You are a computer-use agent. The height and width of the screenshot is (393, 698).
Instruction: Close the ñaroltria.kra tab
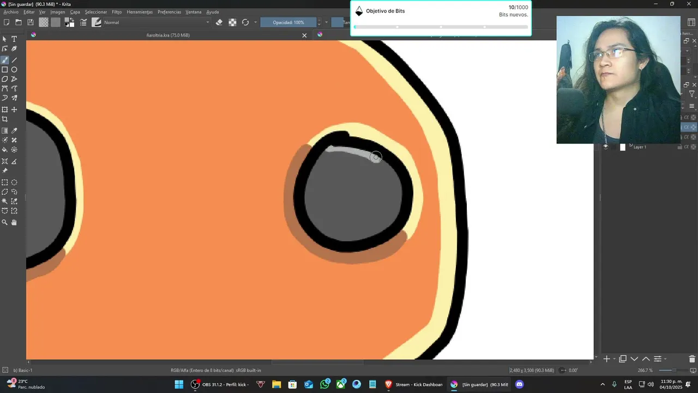click(304, 35)
